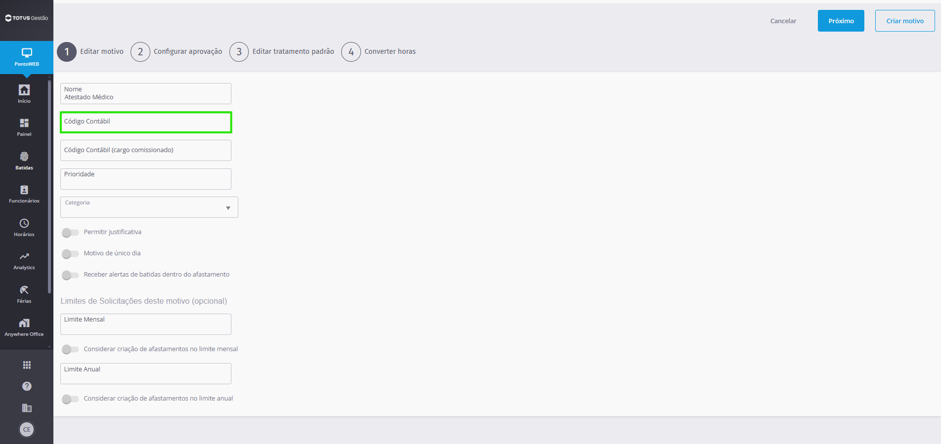Focus the Limite Mensal field
This screenshot has width=941, height=444.
pos(146,324)
